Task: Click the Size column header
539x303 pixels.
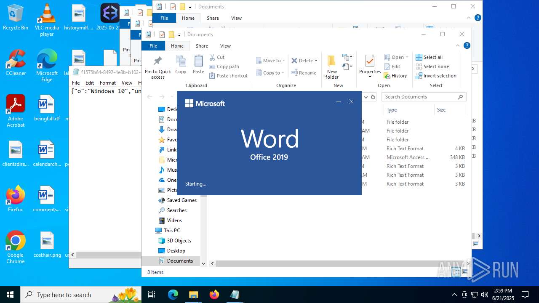Action: point(451,110)
